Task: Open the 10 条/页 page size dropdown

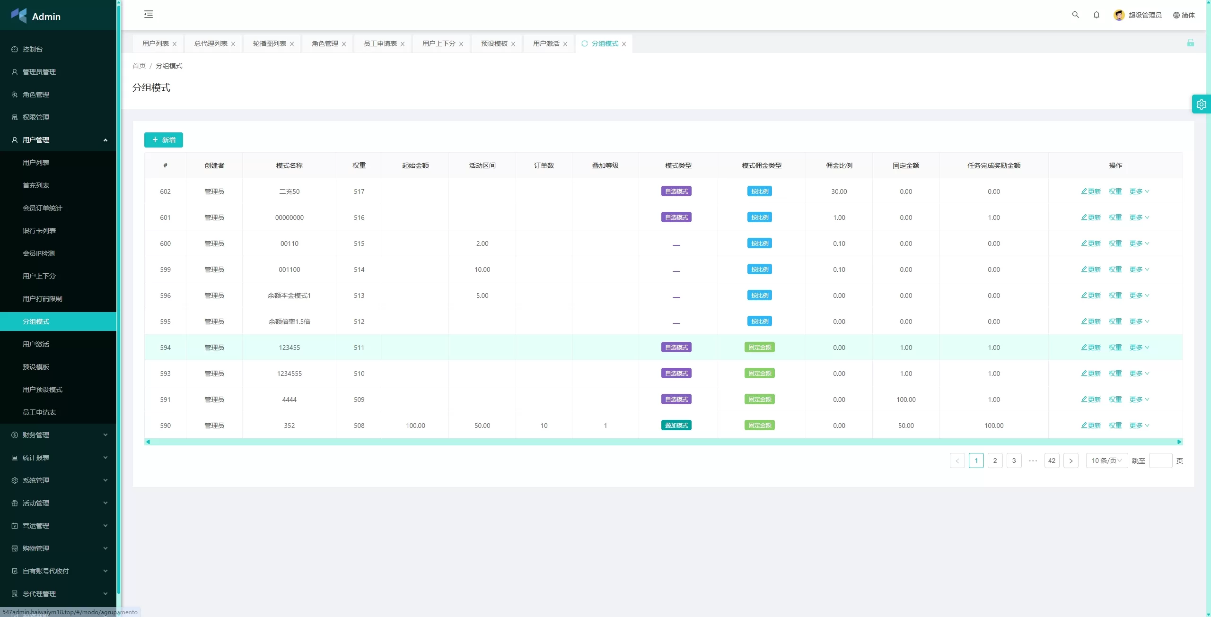Action: click(1106, 461)
